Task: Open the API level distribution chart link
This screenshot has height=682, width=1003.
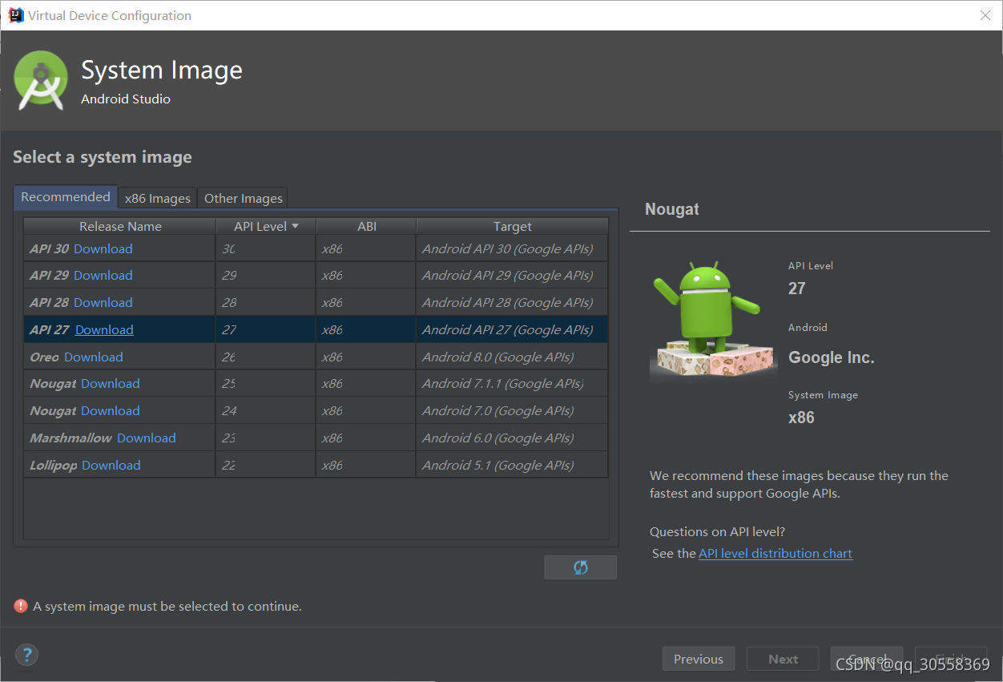Action: (775, 553)
